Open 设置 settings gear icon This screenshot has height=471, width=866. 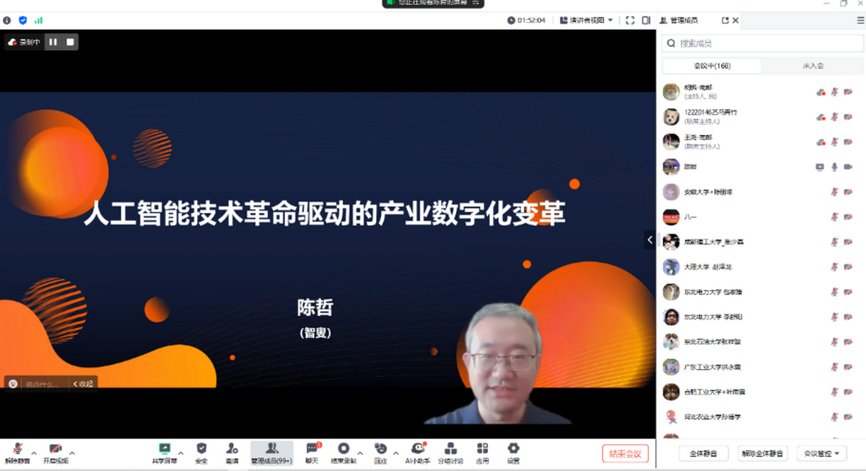pos(513,449)
